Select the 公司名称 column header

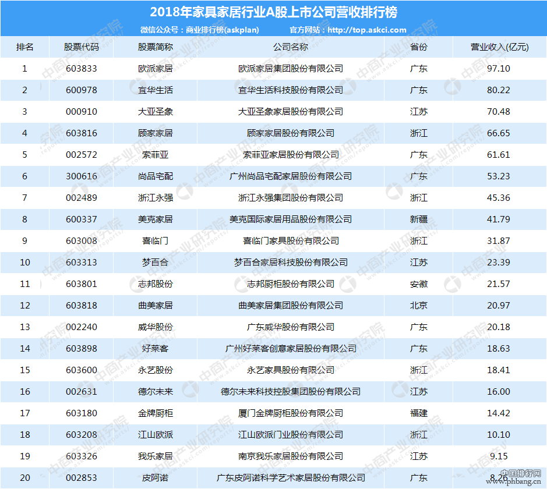(x=291, y=47)
